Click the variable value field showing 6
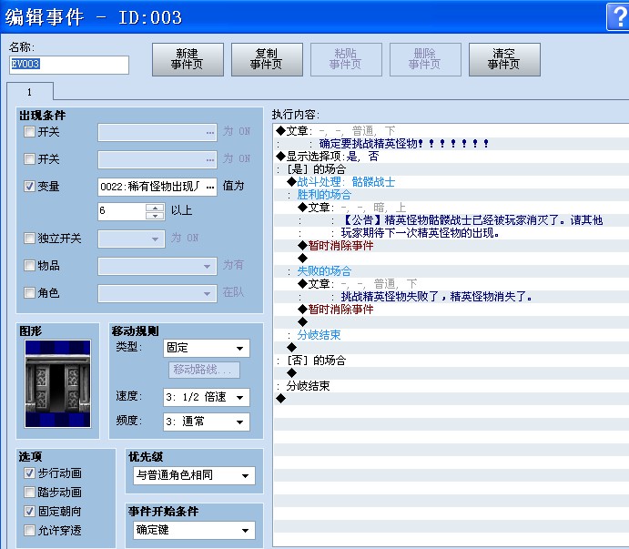Screen dimensions: 629x549 click(x=122, y=211)
